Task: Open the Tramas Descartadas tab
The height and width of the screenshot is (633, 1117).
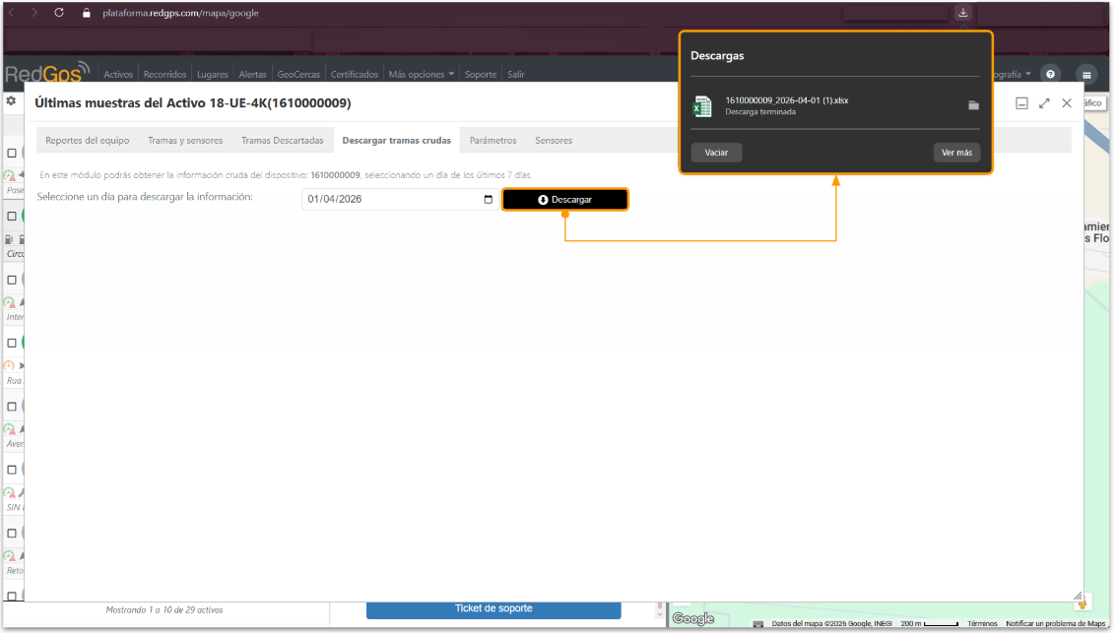Action: 282,140
